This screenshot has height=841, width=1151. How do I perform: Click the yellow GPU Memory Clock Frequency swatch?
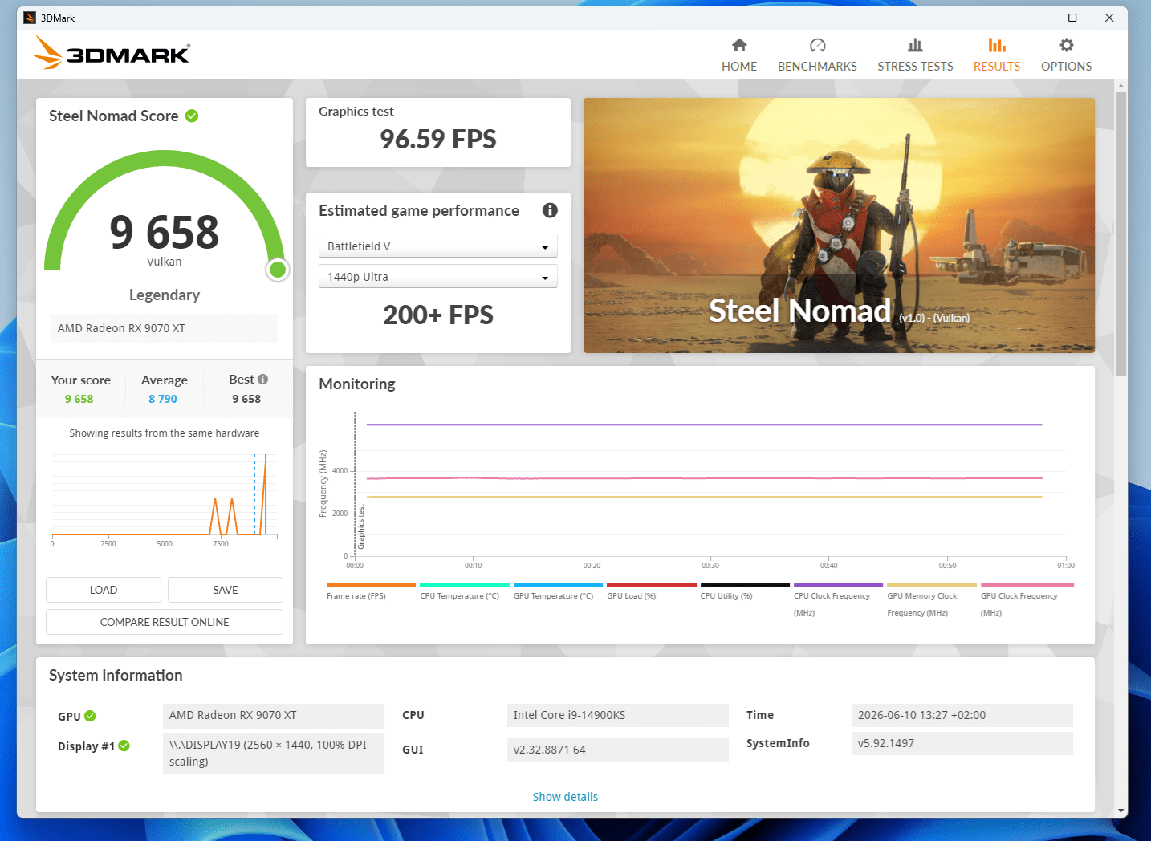(x=932, y=586)
